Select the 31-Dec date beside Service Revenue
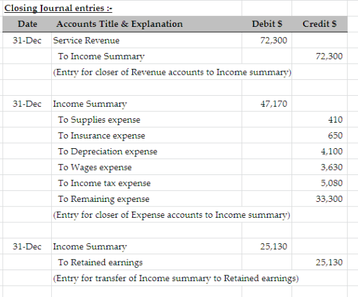 27,40
